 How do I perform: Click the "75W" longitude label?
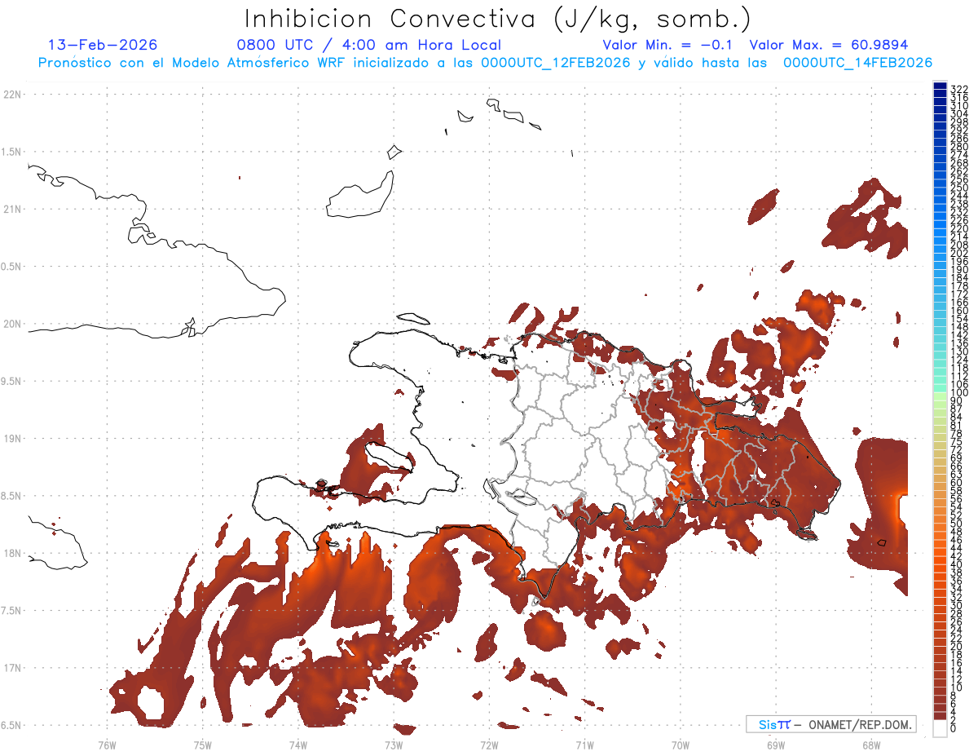[202, 745]
